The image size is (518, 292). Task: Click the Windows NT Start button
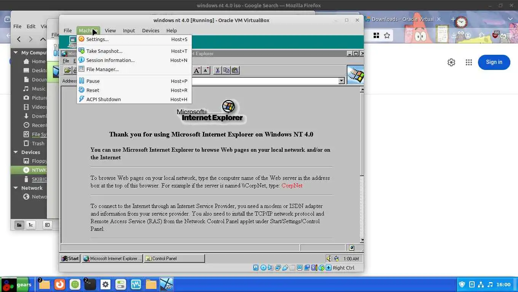pos(70,259)
